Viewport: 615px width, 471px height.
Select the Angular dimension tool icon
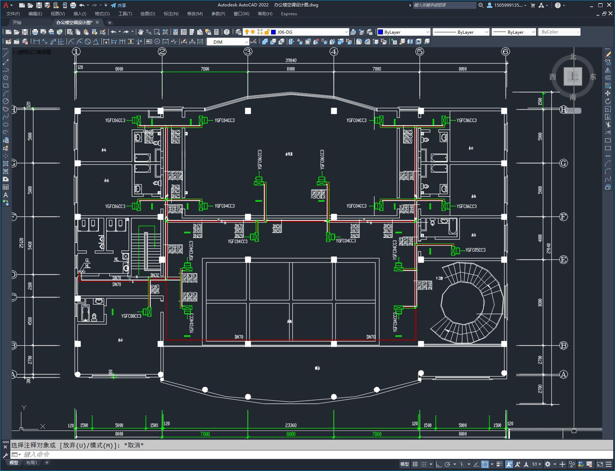pyautogui.click(x=96, y=42)
